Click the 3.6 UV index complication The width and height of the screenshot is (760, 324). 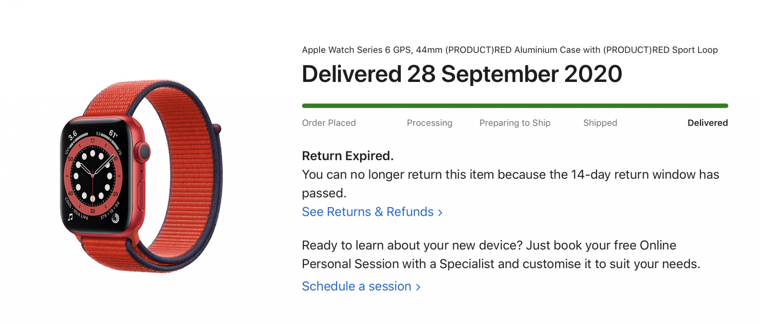72,135
